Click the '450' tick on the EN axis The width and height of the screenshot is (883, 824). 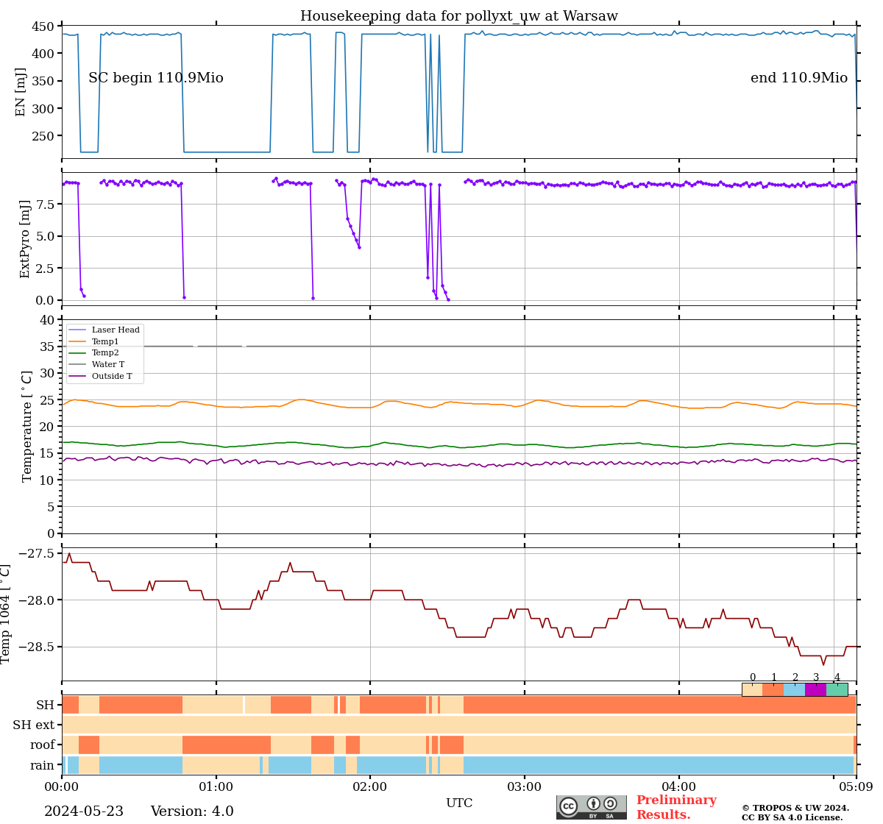point(42,26)
